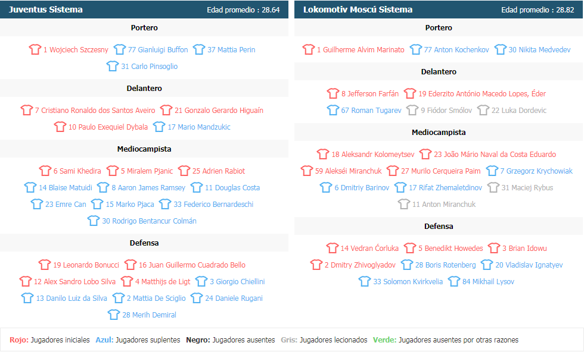This screenshot has width=584, height=352.
Task: Select player 5 Miralem Pjanic
Action: click(x=147, y=171)
